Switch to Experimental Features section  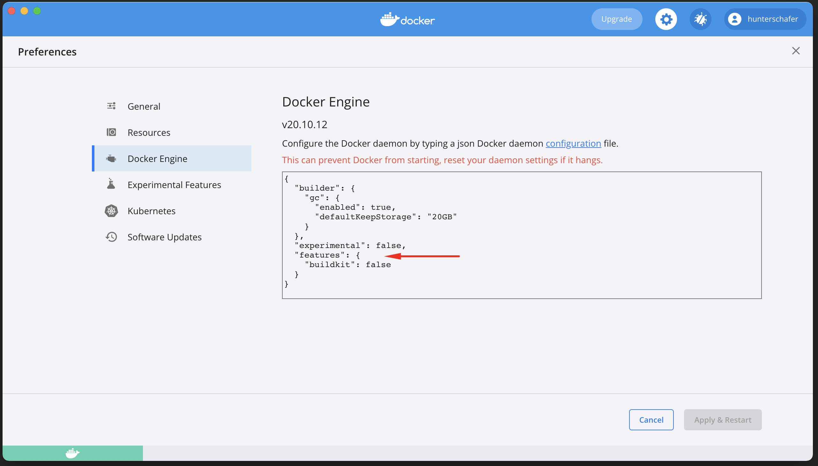[172, 185]
